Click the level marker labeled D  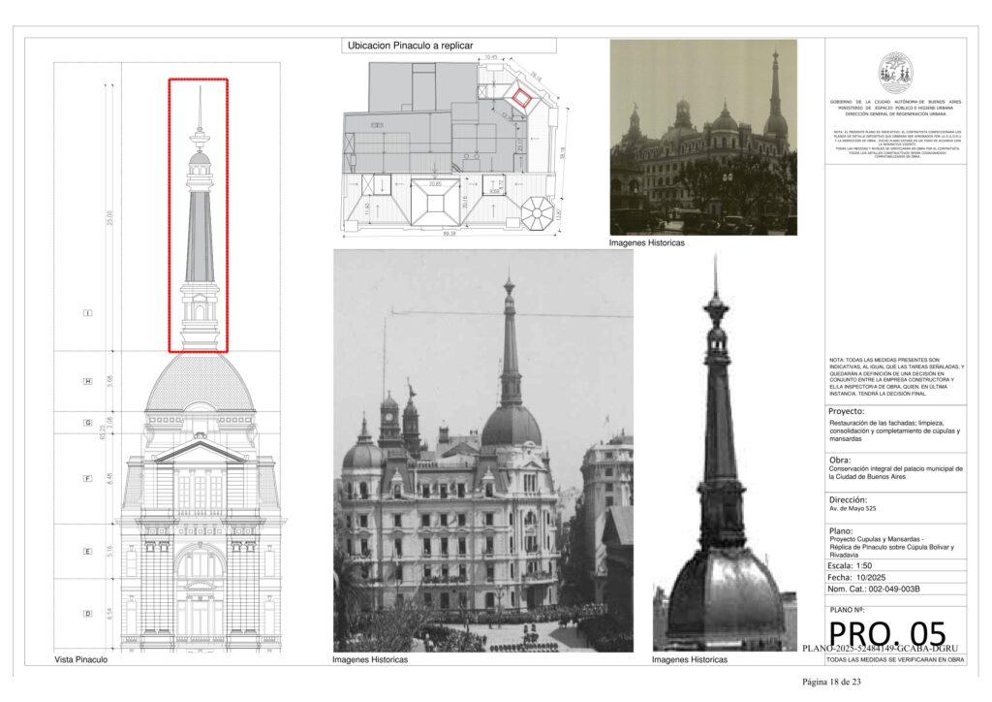coord(87,613)
